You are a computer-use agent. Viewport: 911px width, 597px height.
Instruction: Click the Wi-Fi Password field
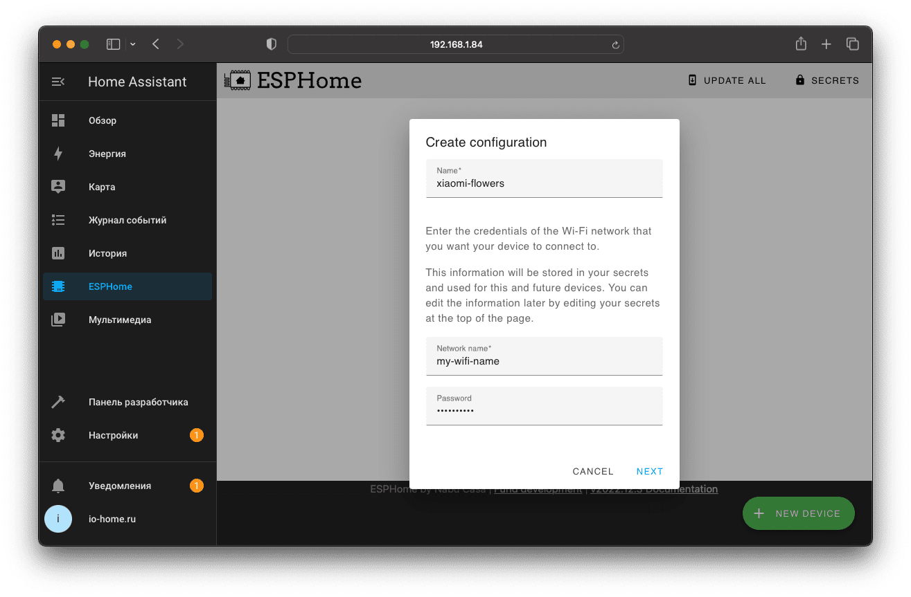click(x=544, y=410)
